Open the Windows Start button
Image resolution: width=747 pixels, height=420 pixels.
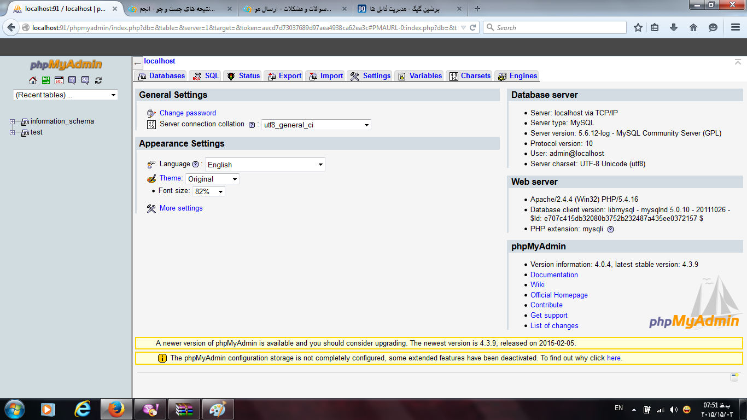(x=14, y=409)
